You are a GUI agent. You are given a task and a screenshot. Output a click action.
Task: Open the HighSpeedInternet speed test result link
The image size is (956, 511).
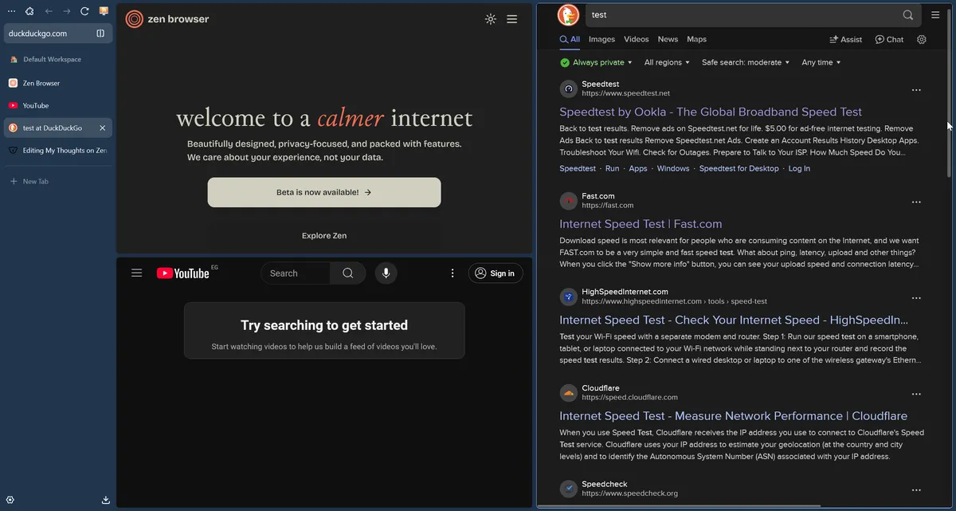coord(734,320)
